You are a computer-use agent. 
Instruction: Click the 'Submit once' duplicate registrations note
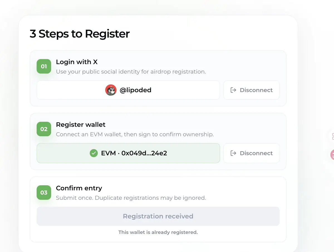click(131, 198)
